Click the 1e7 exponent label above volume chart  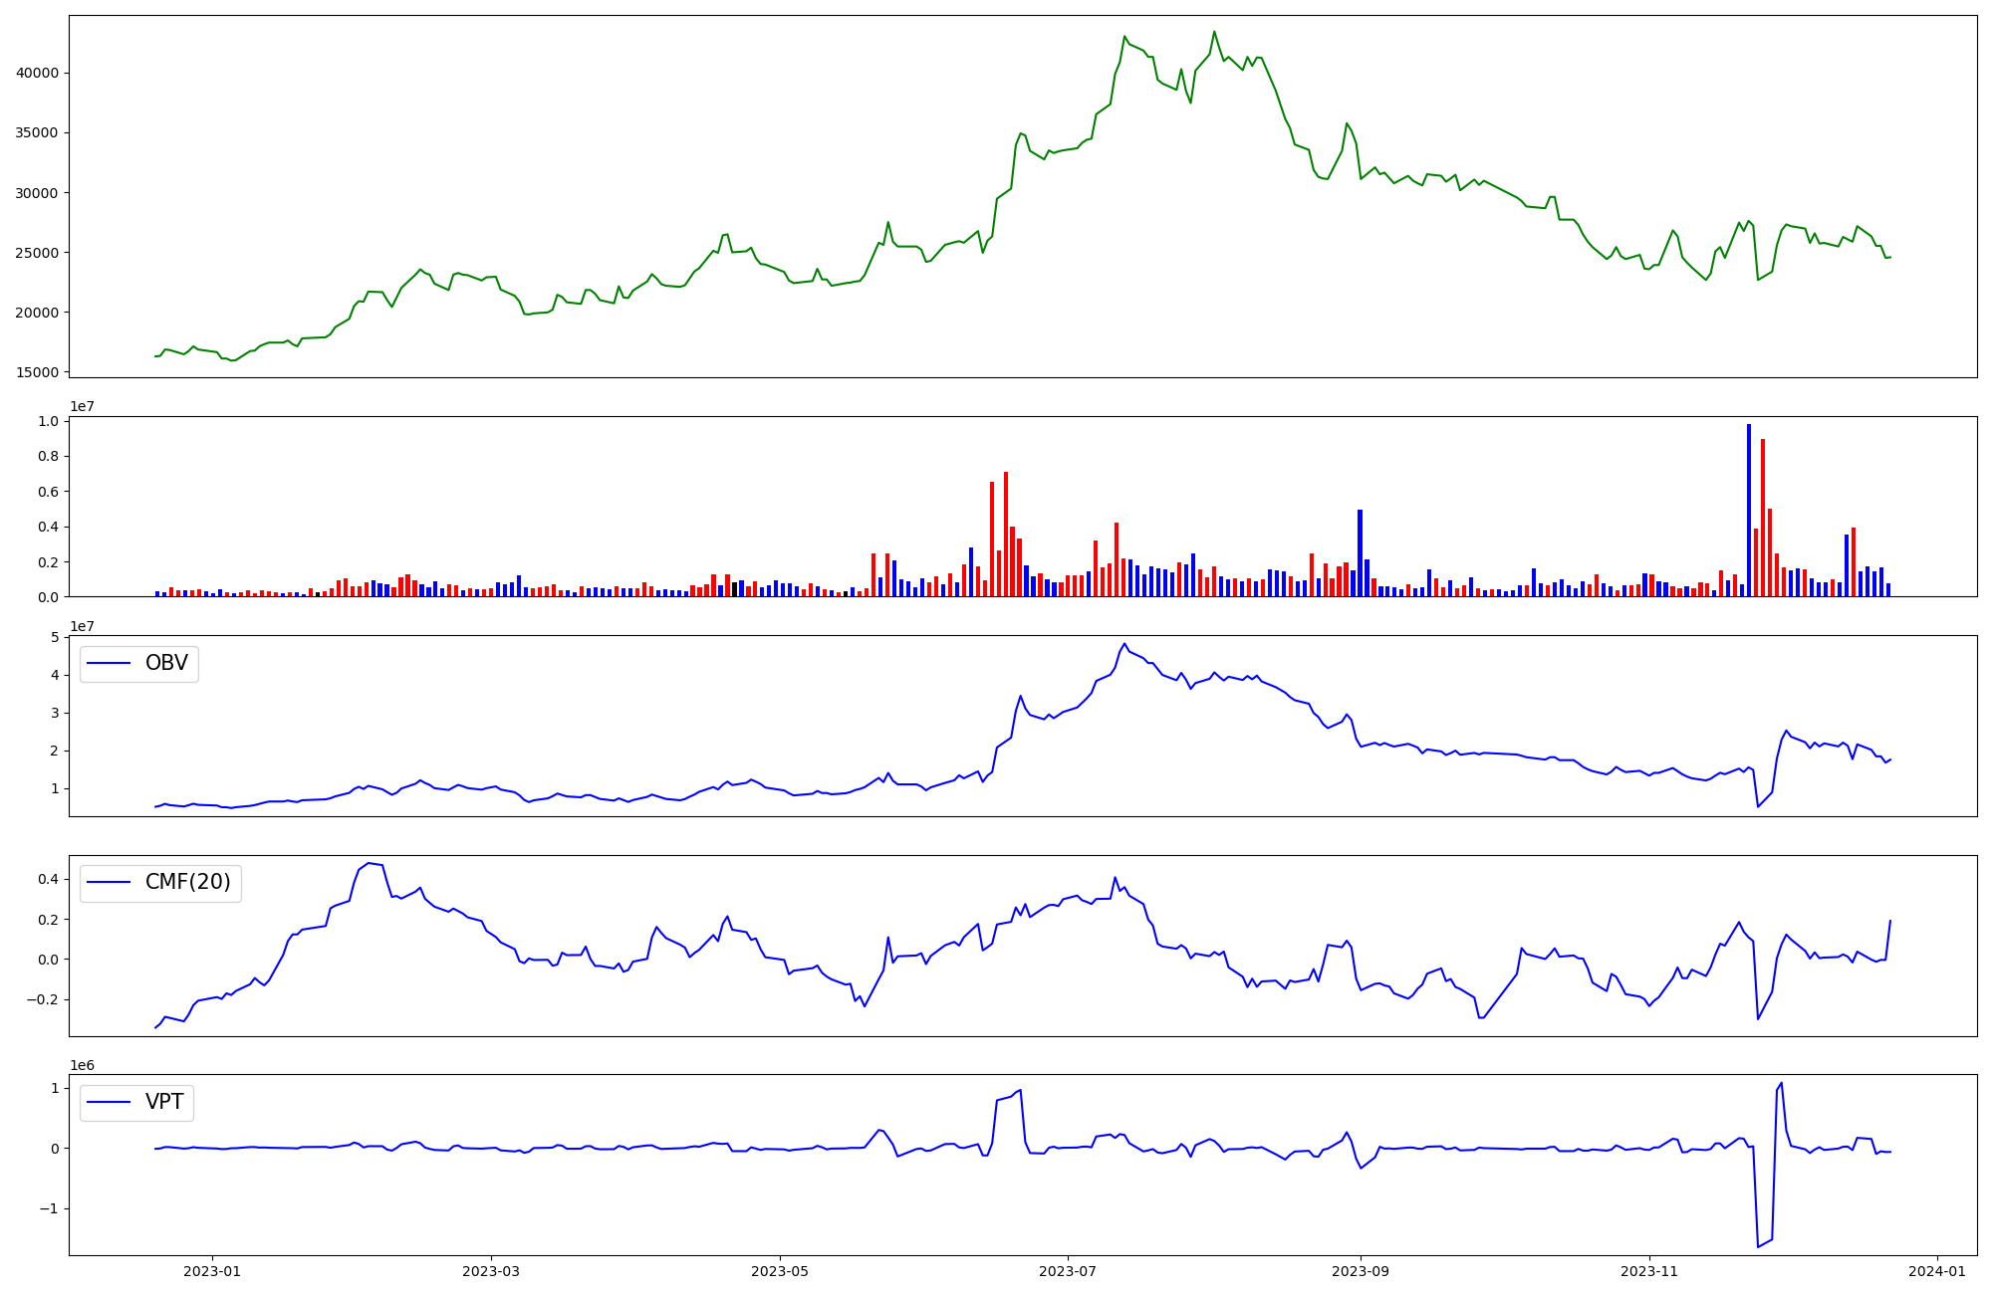[x=82, y=407]
